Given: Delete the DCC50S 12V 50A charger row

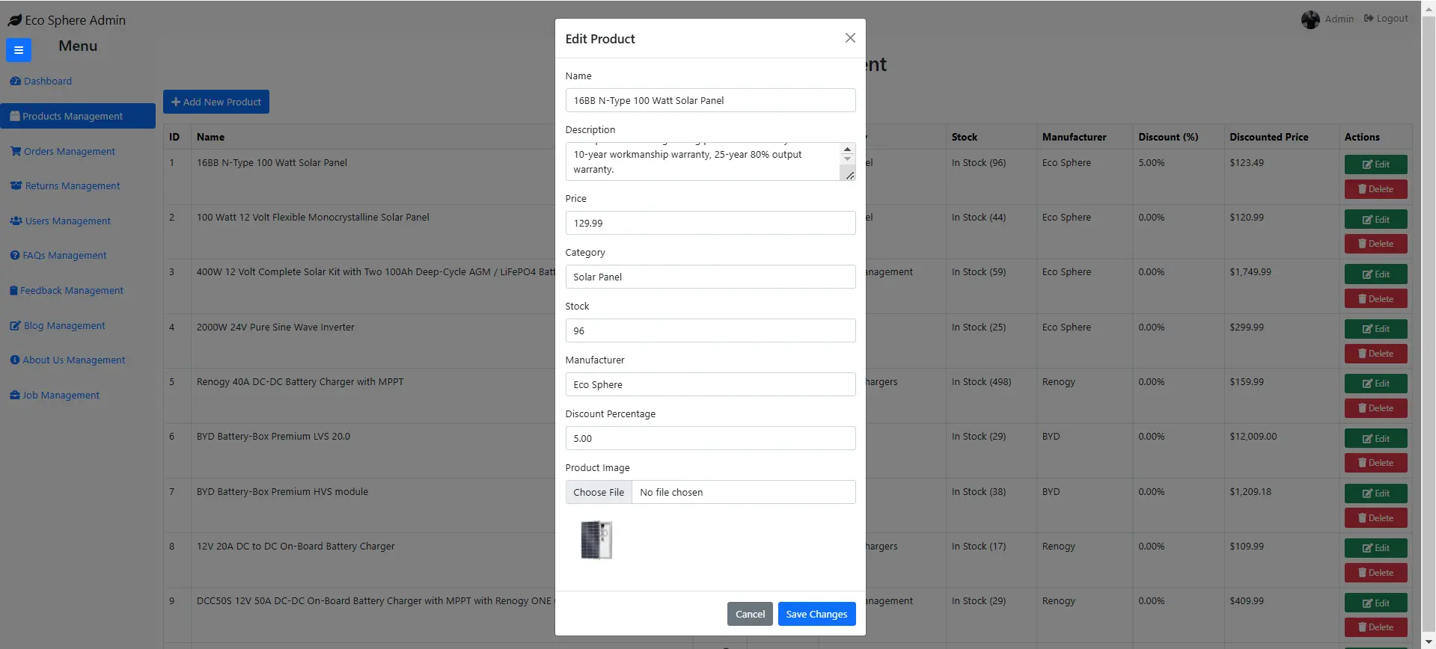Looking at the screenshot, I should pyautogui.click(x=1375, y=627).
